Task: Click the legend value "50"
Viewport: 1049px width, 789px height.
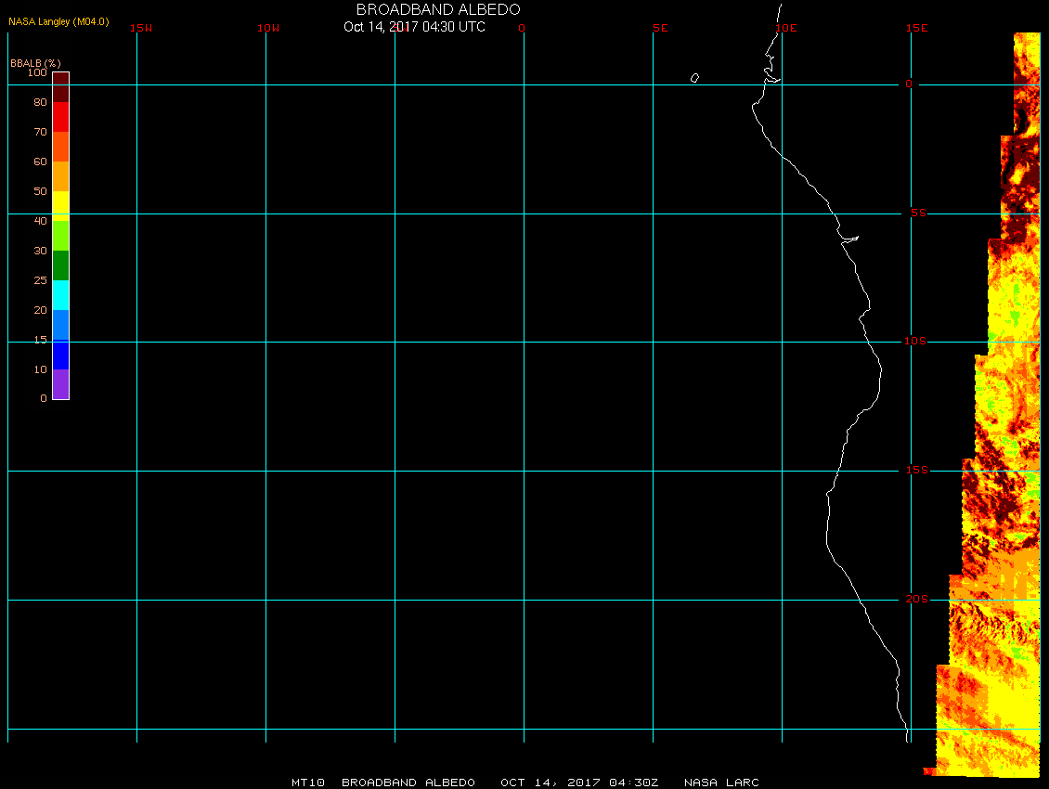Action: point(41,191)
